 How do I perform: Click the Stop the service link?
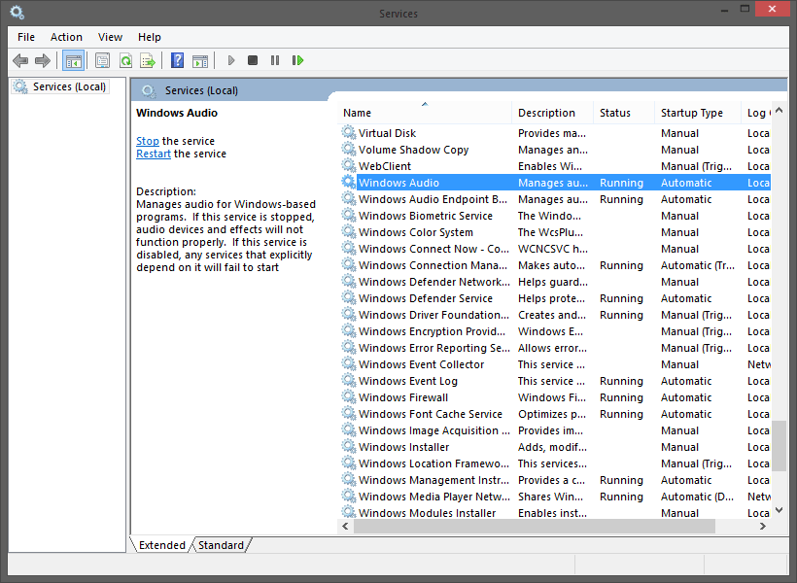click(148, 141)
